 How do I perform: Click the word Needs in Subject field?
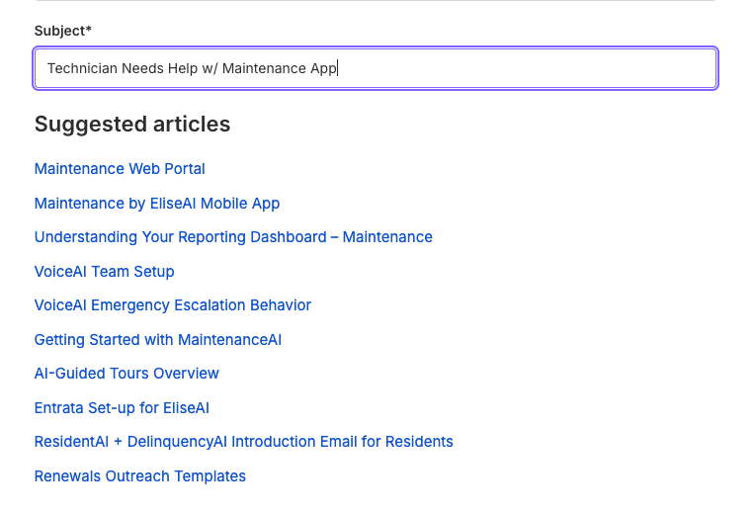tap(142, 68)
